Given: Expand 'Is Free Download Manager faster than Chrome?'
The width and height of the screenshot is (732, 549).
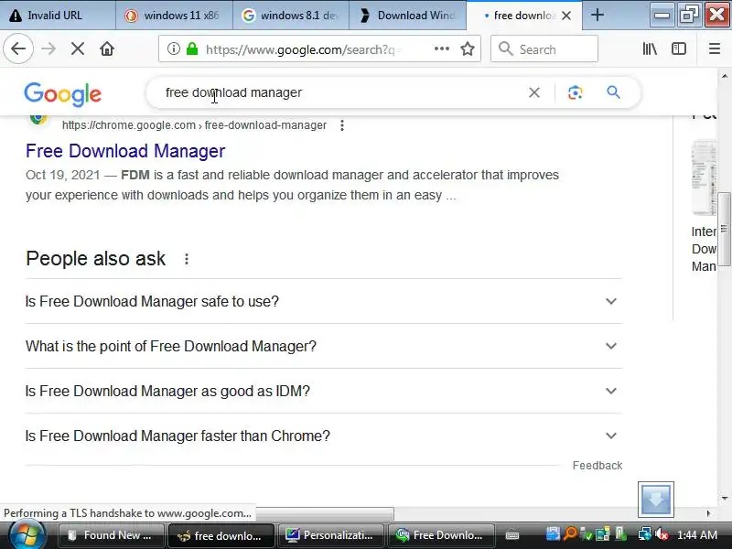Looking at the screenshot, I should [x=324, y=436].
